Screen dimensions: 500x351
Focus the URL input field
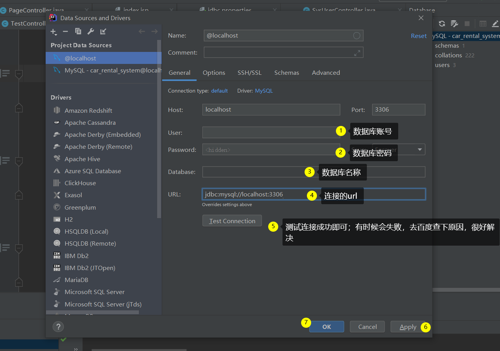314,194
